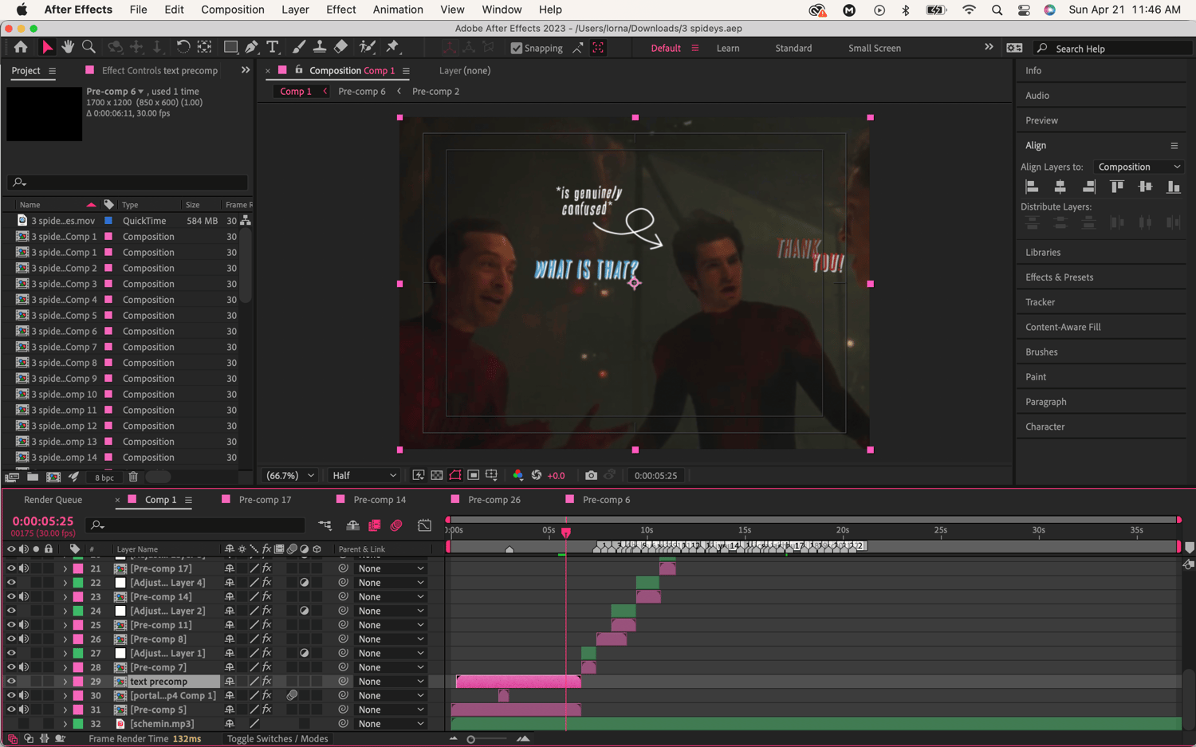Open the Effects & Presets panel
Screen dimensions: 1196x747
[x=1059, y=277]
